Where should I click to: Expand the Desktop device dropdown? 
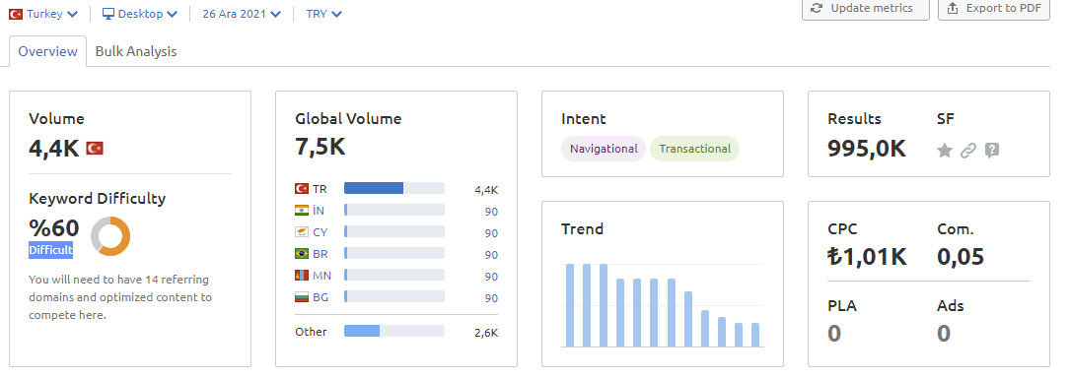click(140, 14)
